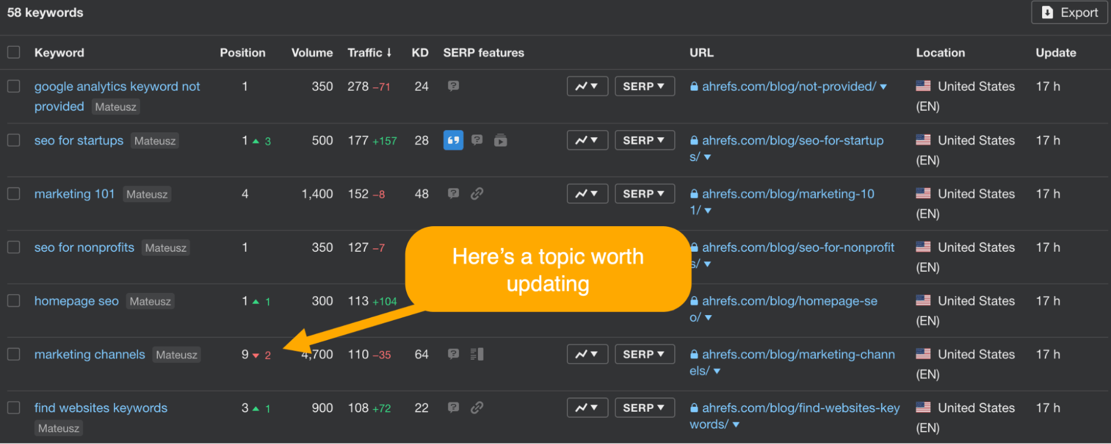This screenshot has width=1111, height=444.
Task: Check the seo for startups row checkbox
Action: point(14,140)
